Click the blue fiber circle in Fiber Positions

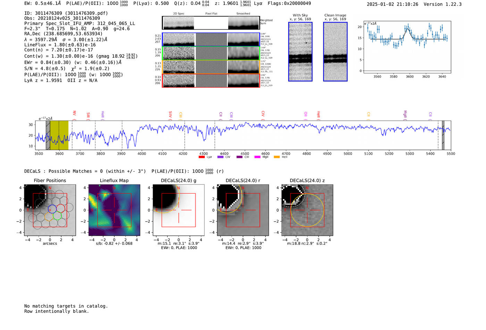click(52, 209)
